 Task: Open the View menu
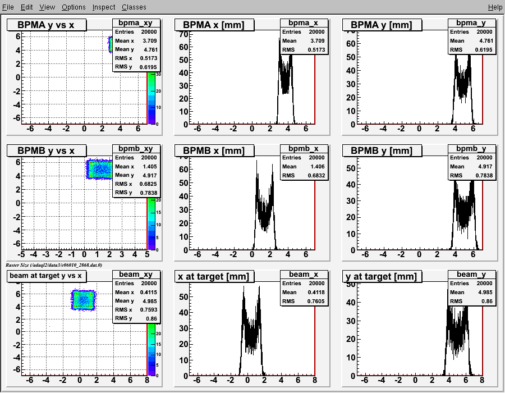pos(47,7)
